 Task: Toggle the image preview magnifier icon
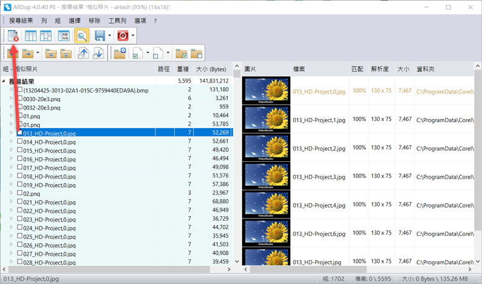pos(81,36)
